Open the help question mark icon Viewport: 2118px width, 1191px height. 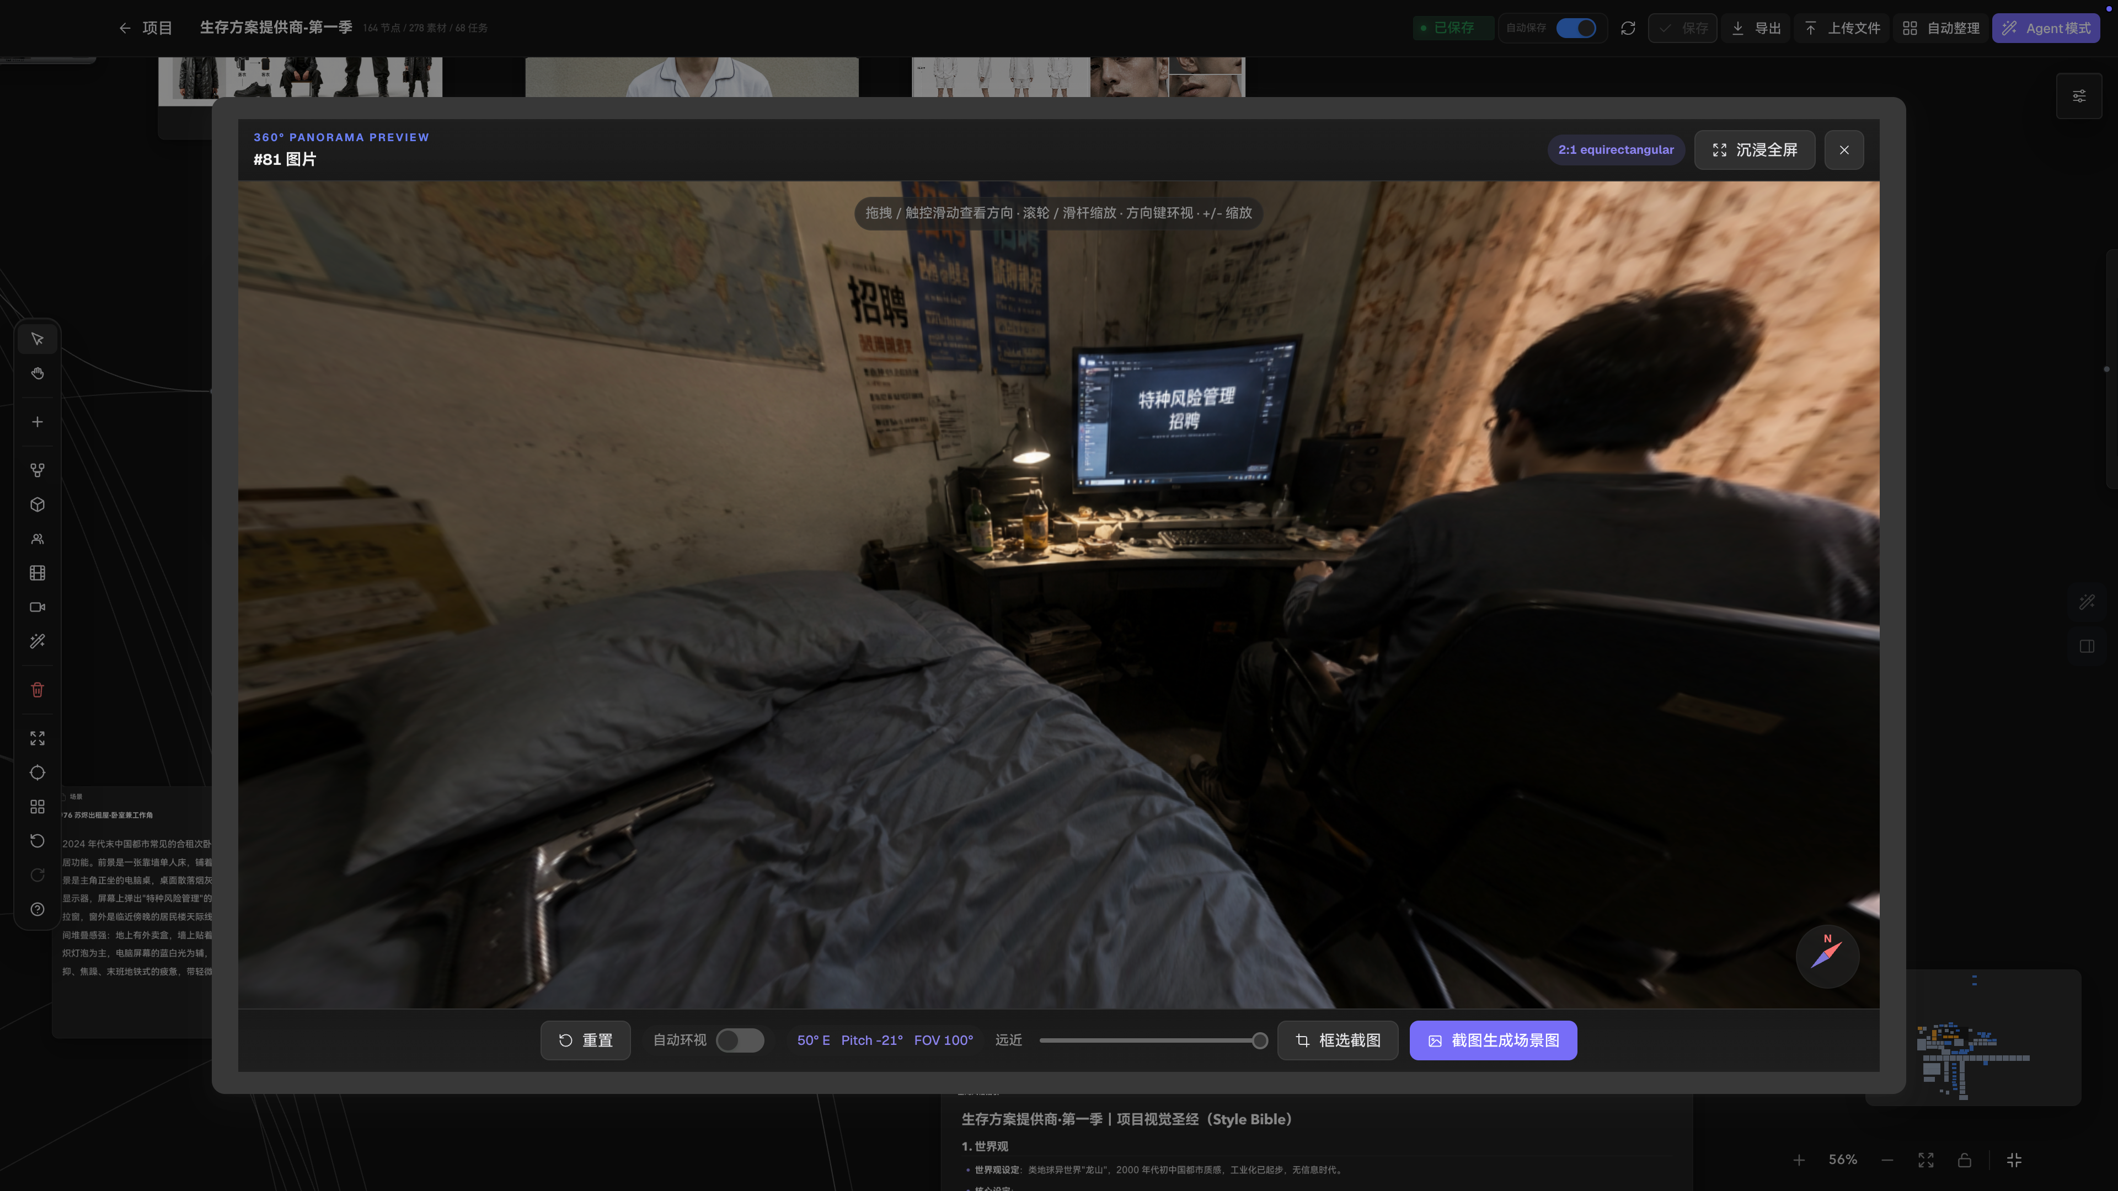tap(37, 909)
